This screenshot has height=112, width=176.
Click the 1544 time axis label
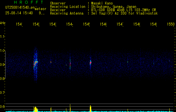point(70,24)
